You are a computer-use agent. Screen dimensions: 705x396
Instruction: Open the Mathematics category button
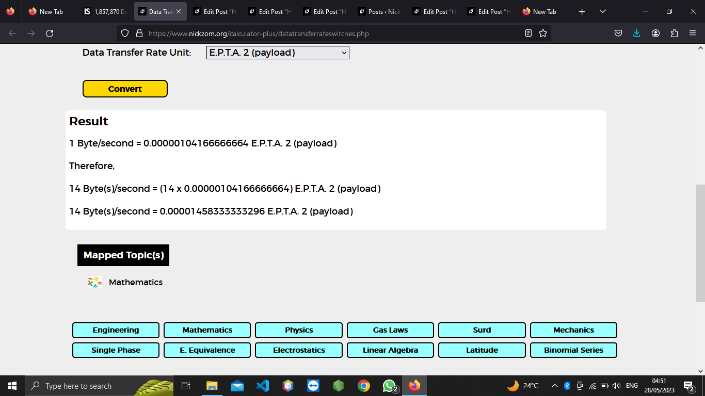click(x=207, y=330)
